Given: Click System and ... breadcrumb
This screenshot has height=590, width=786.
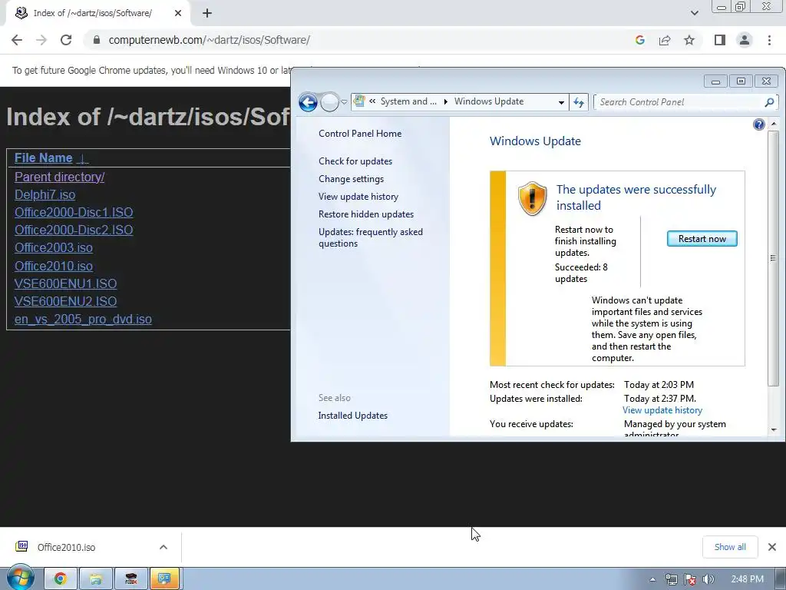Looking at the screenshot, I should pos(408,101).
